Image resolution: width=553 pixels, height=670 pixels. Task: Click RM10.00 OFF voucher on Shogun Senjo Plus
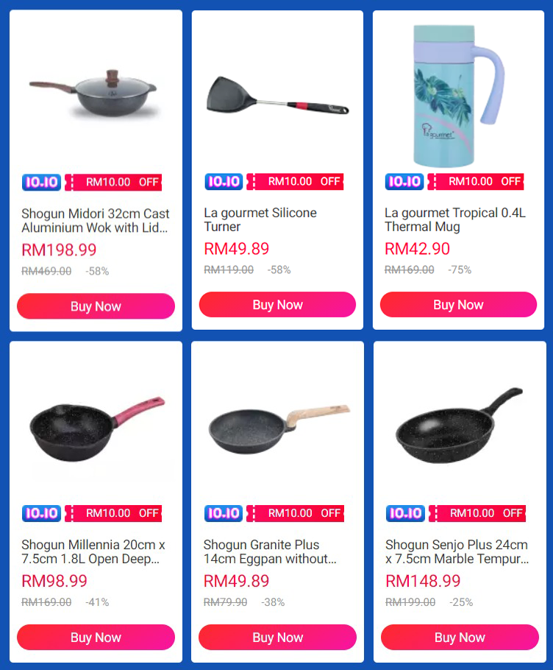point(477,513)
